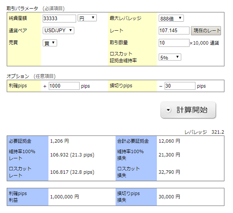
Task: Click the 合計必要証拠金 value 12,060 円
Action: [x=169, y=141]
